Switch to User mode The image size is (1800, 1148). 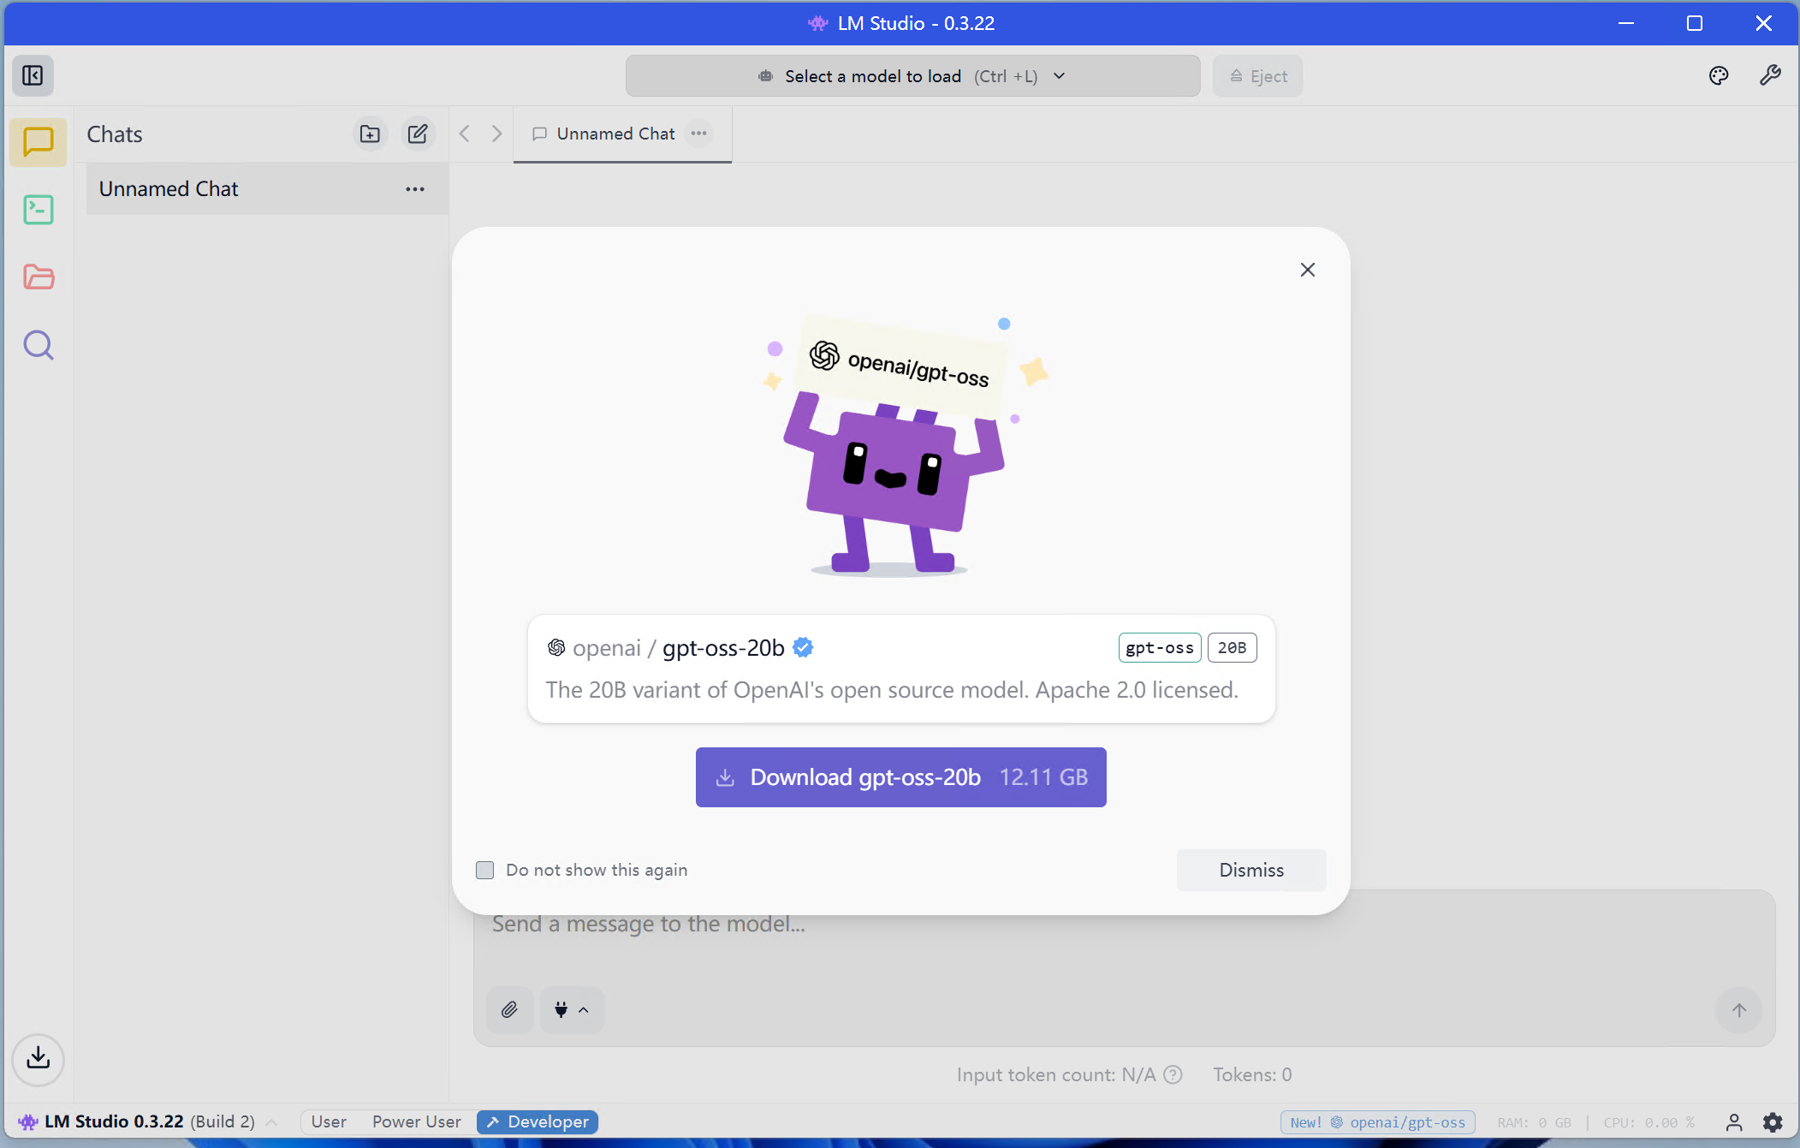(x=329, y=1121)
